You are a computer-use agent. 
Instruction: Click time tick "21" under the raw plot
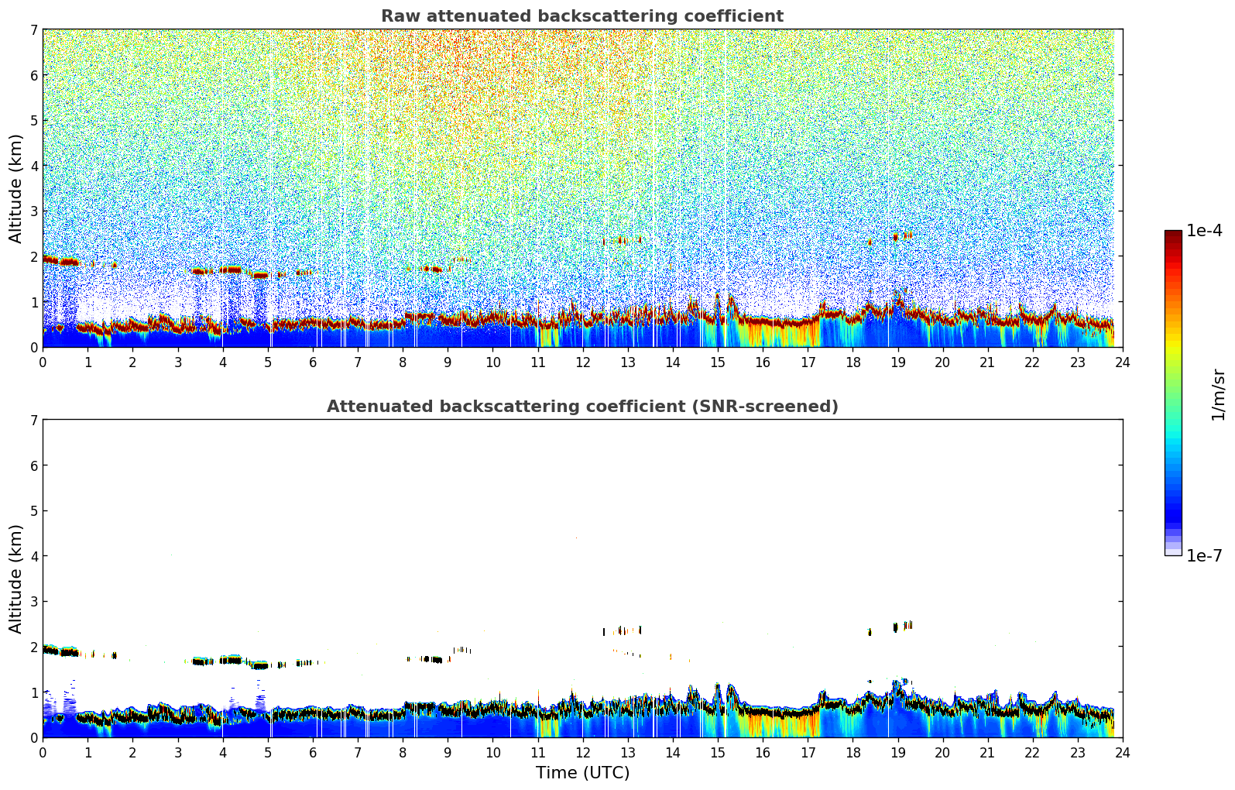(987, 362)
